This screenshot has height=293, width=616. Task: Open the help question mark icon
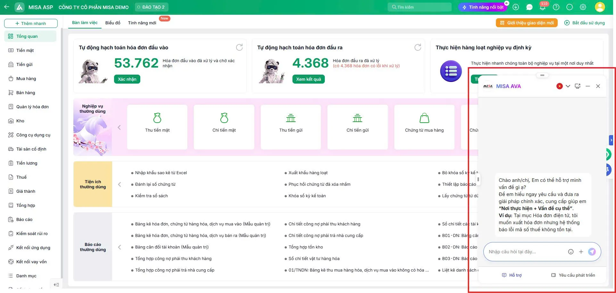coord(556,7)
